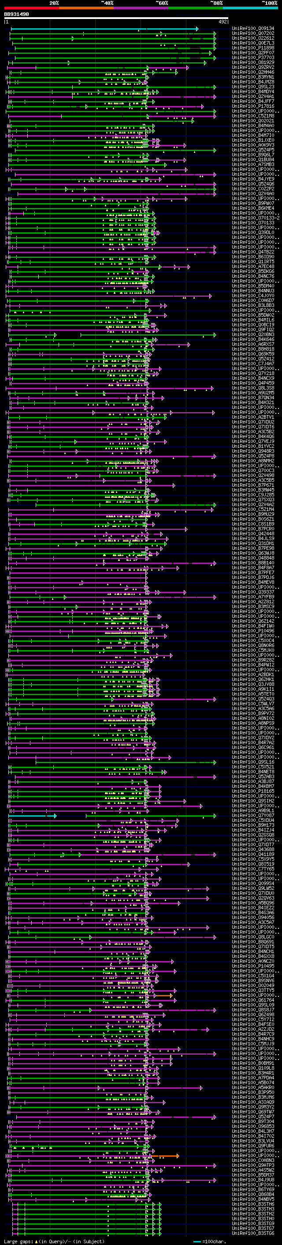Click the UniRef100_Q6C961 entry
The height and width of the screenshot is (1245, 282).
(x=252, y=747)
